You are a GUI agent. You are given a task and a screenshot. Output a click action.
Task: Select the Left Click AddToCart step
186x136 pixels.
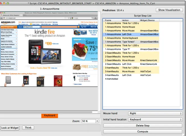131,75
